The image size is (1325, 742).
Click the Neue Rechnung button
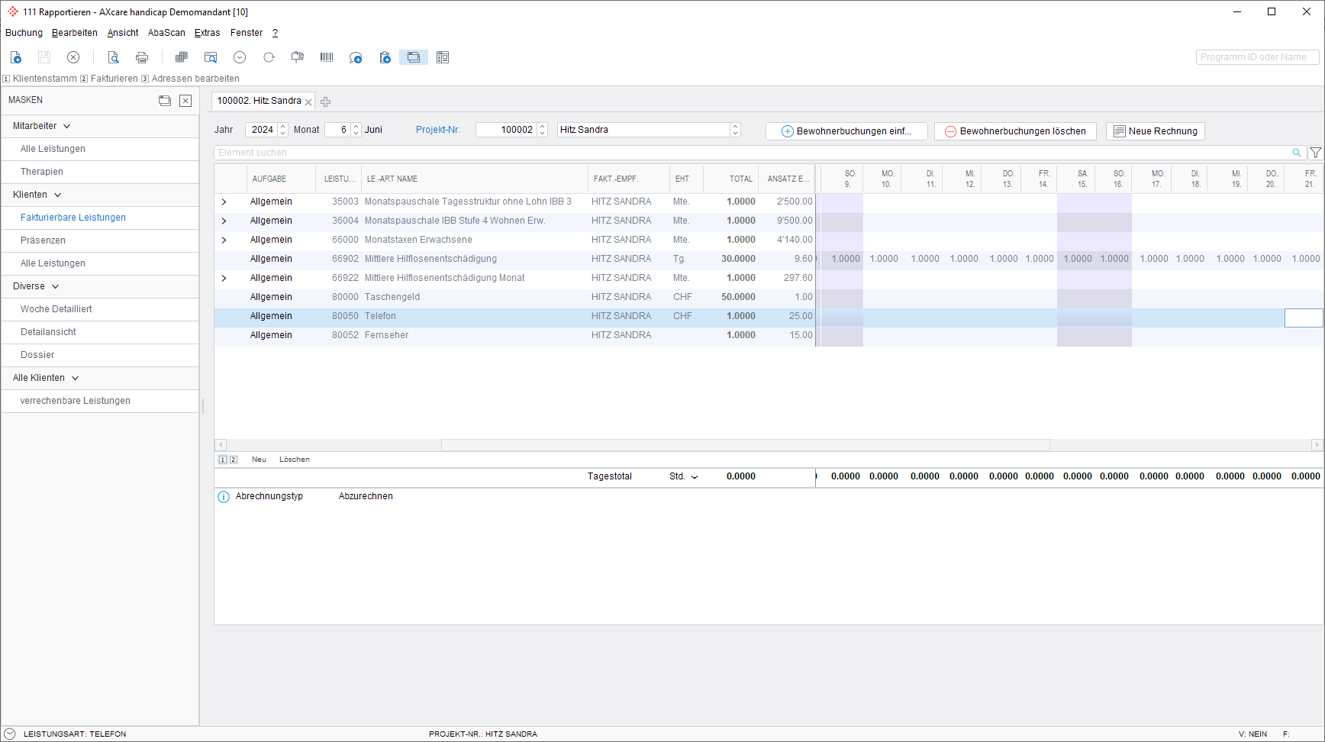click(x=1156, y=131)
